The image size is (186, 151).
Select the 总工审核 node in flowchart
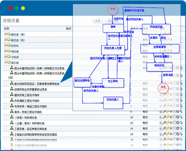pos(113,83)
